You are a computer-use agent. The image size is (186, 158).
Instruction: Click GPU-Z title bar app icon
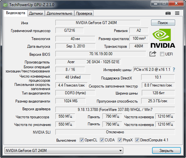(x=5, y=5)
